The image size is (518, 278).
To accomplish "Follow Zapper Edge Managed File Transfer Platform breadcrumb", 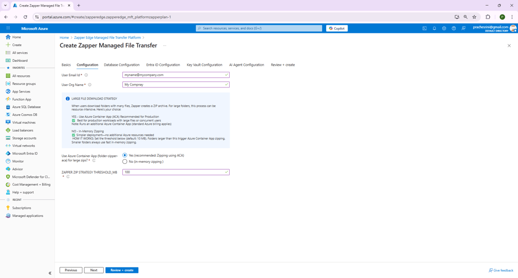I will point(107,37).
